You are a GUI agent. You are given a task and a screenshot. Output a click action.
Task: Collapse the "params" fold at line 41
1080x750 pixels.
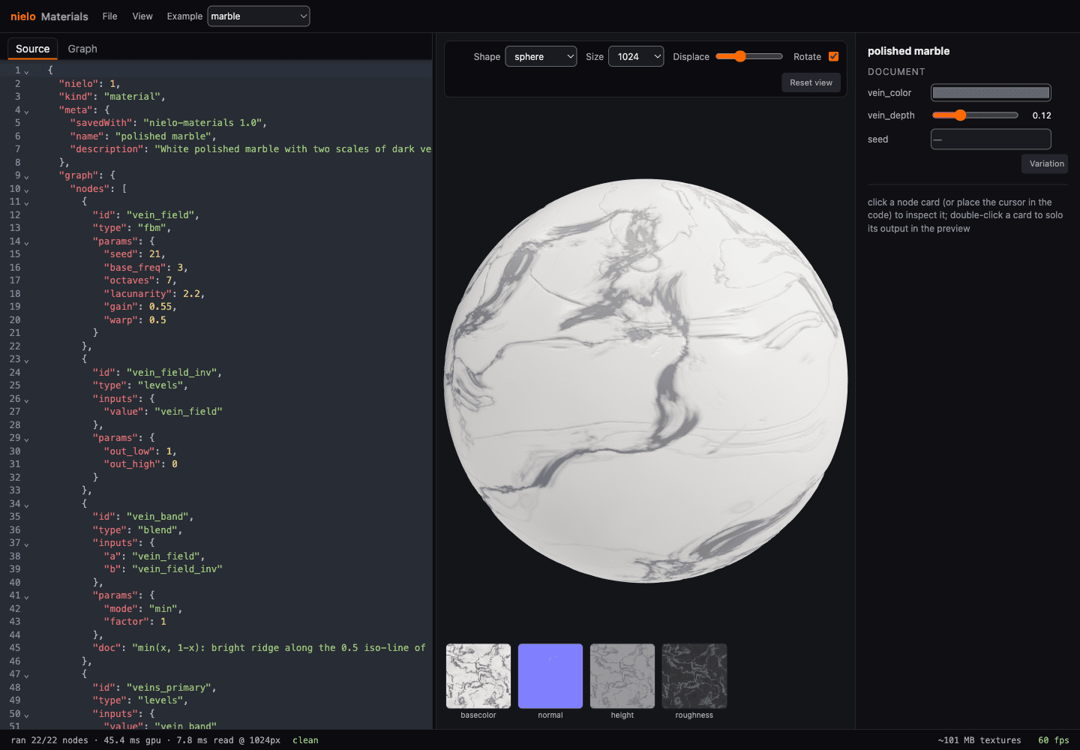pos(26,596)
